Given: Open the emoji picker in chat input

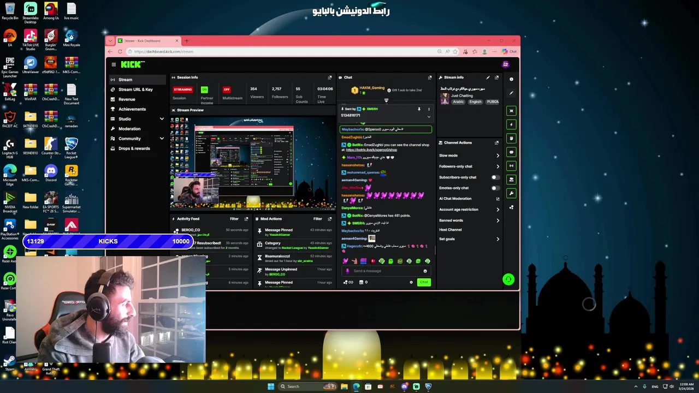Looking at the screenshot, I should (425, 271).
